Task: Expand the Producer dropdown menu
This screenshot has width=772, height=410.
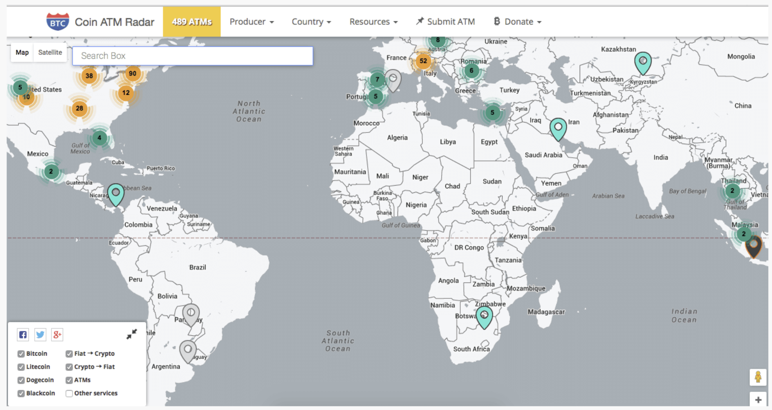Action: (x=252, y=22)
